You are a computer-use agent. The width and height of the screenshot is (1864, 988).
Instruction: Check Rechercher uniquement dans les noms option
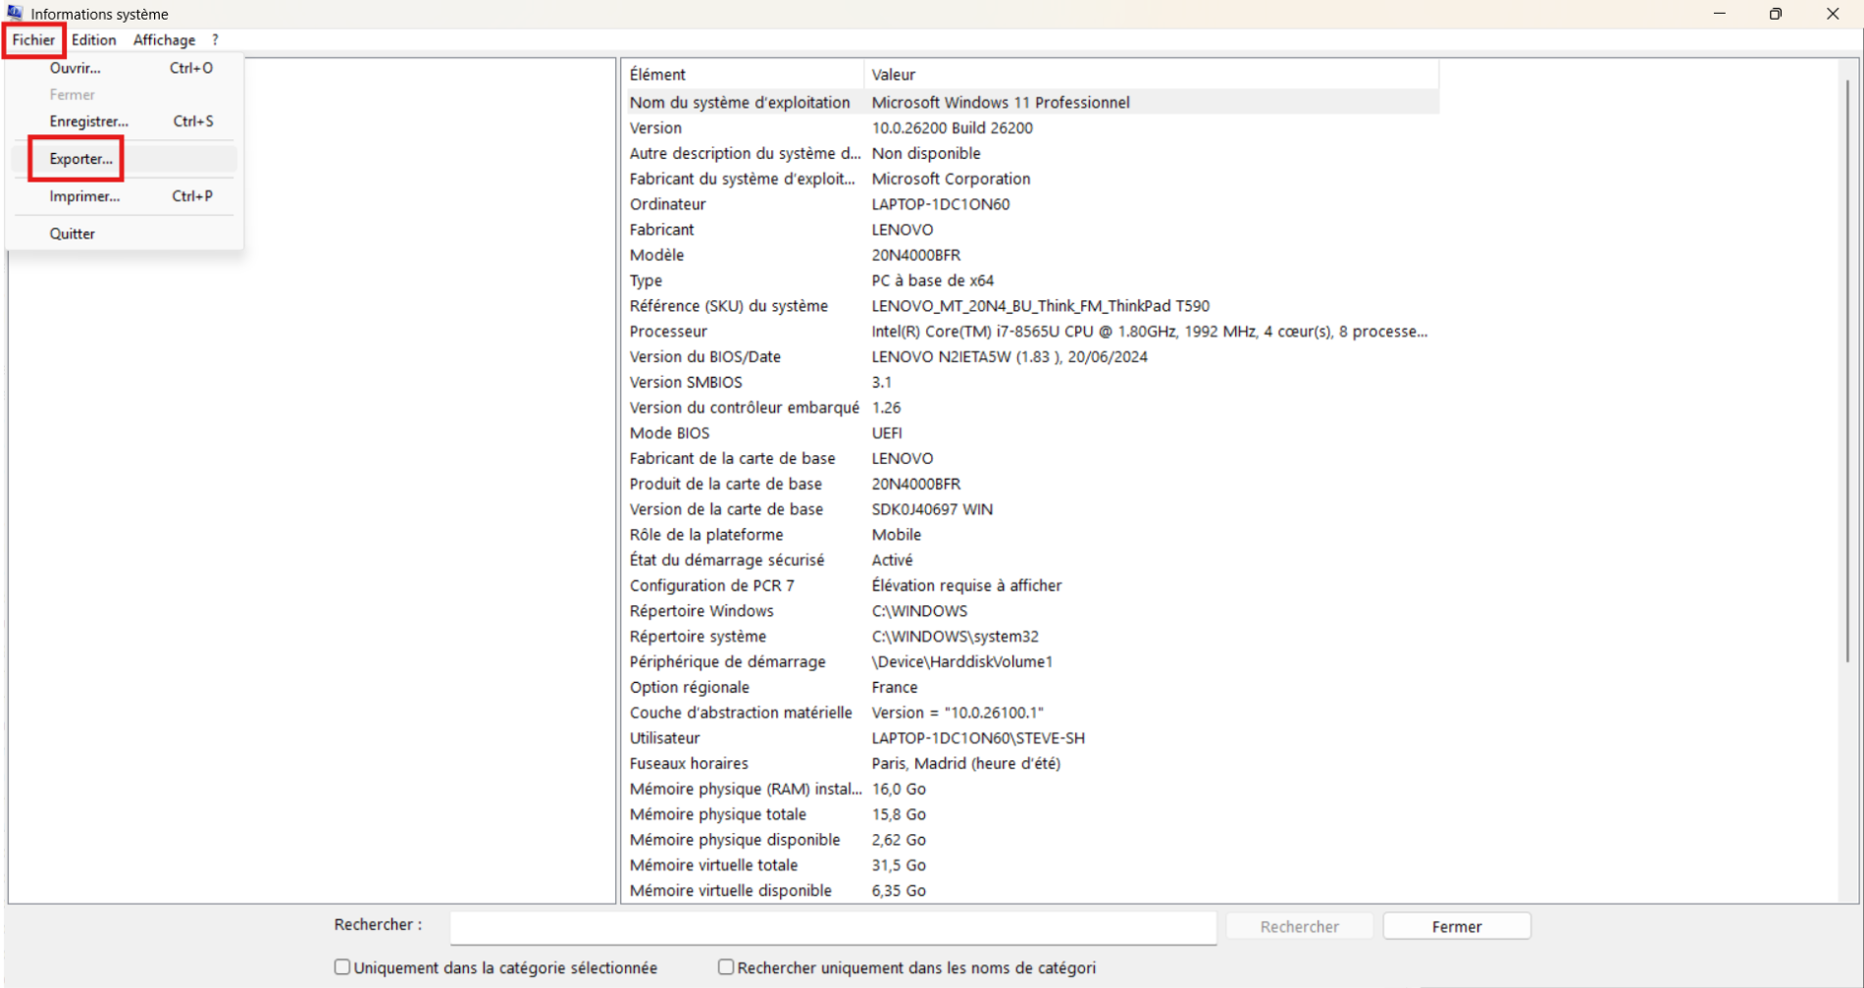pos(725,967)
